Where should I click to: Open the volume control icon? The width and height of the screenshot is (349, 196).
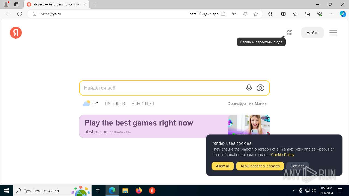(314, 191)
